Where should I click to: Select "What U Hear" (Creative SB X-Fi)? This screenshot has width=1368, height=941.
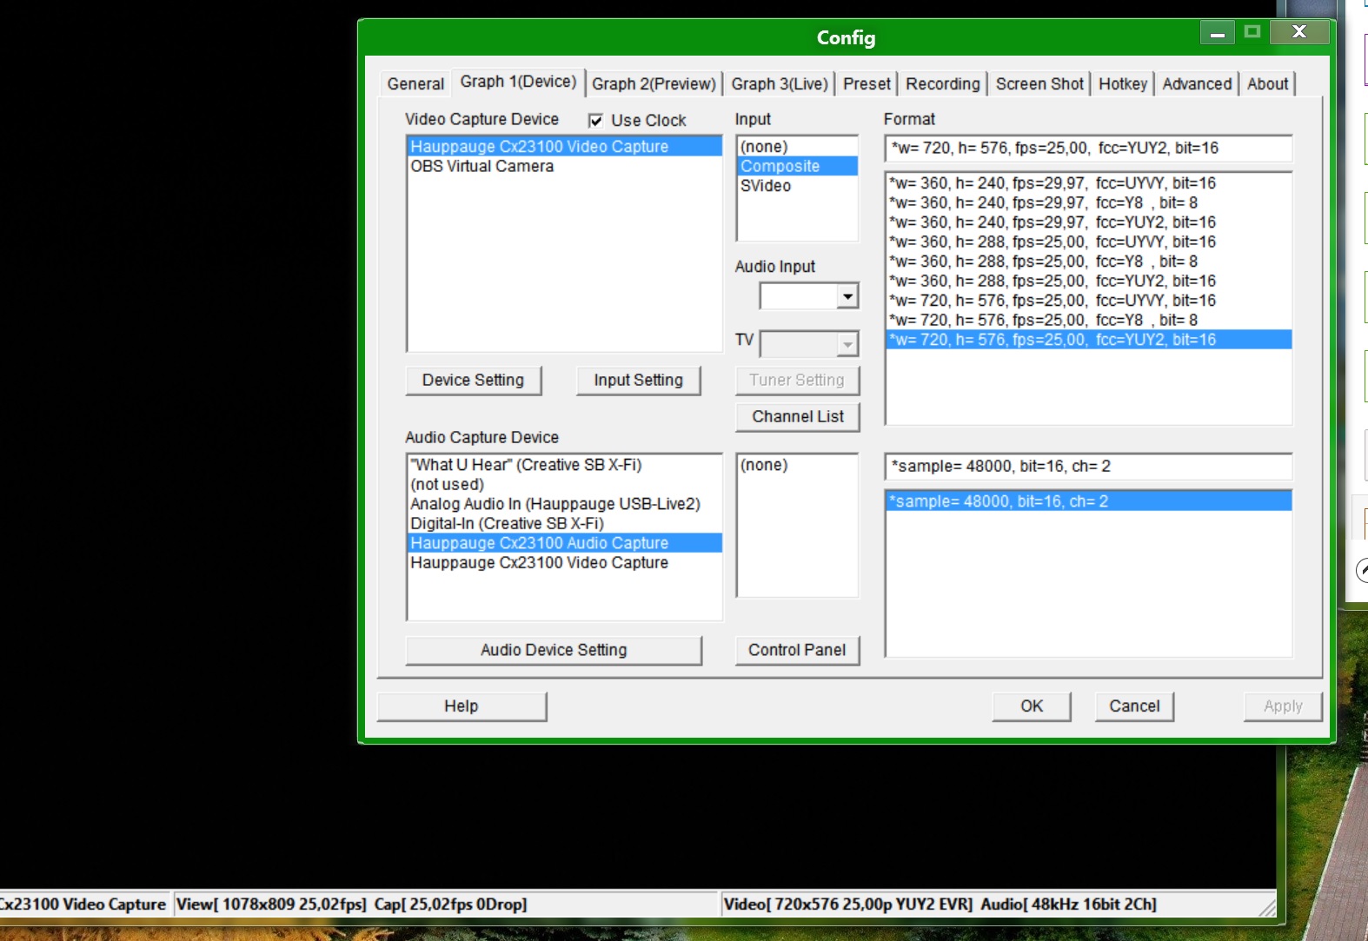564,465
